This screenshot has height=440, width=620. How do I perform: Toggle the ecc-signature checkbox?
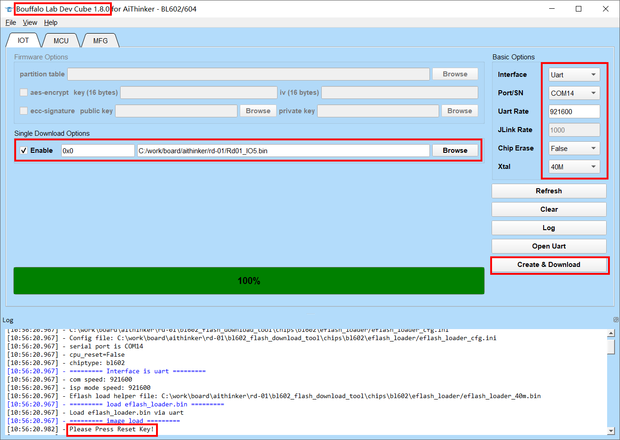tap(24, 111)
